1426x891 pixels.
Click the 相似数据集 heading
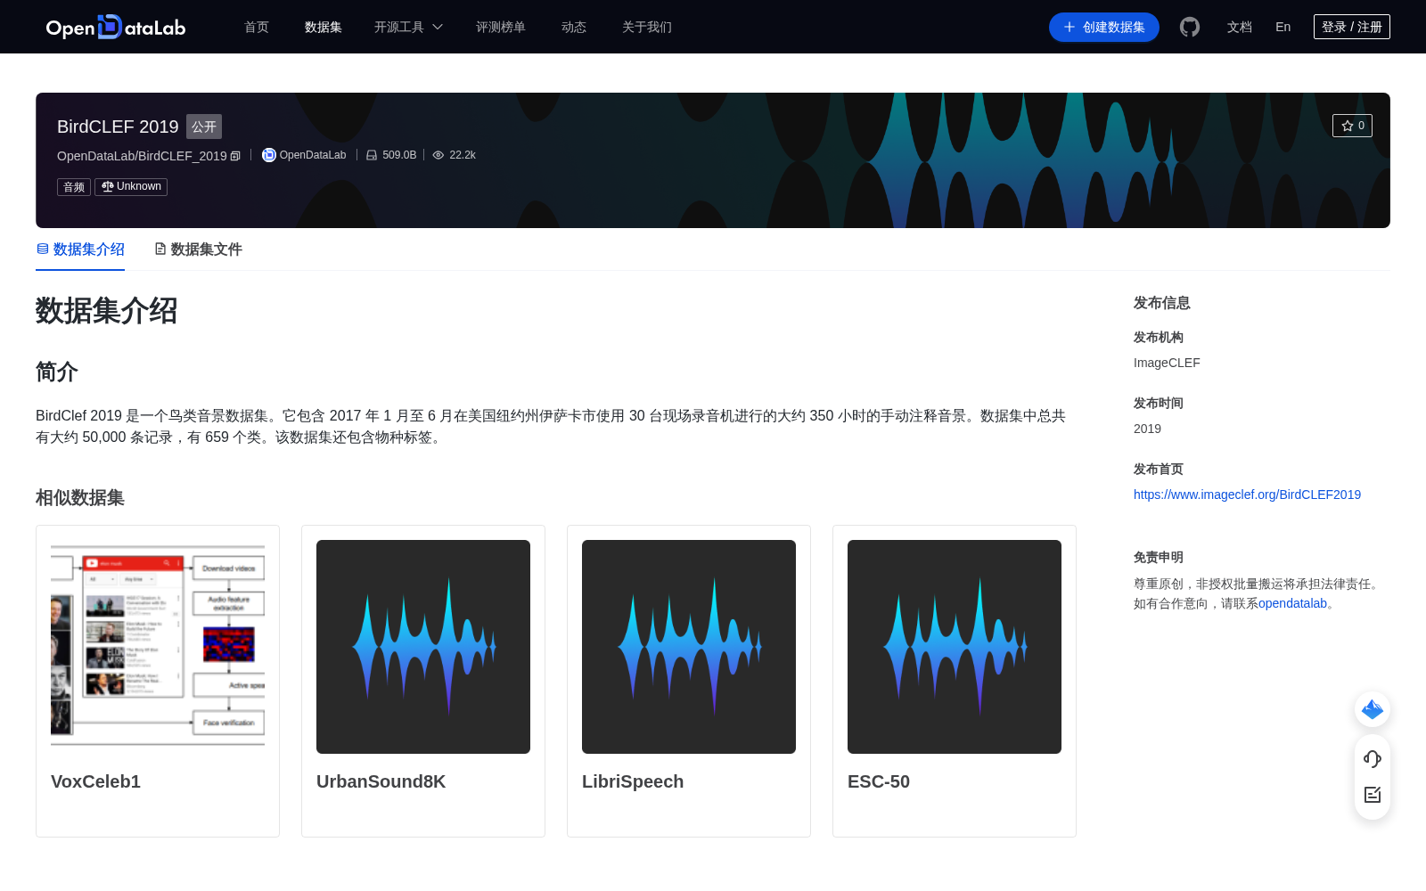[x=80, y=498]
